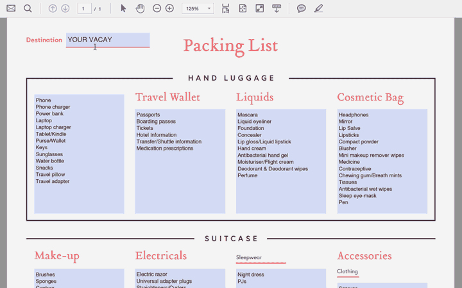Image resolution: width=462 pixels, height=288 pixels.
Task: Select the arrow selection tool
Action: pyautogui.click(x=123, y=8)
